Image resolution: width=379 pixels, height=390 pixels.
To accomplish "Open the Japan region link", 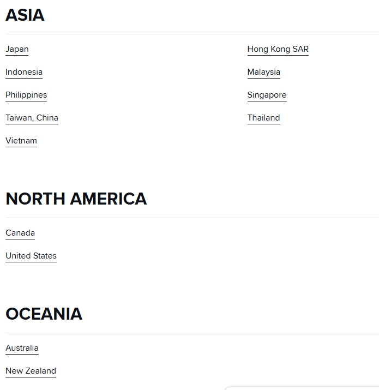I will (17, 49).
